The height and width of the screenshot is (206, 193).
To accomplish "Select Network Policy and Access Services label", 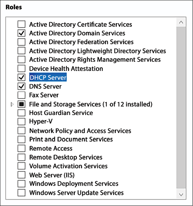I will point(80,131).
